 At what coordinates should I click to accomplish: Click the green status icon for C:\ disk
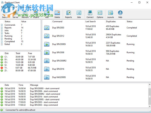click(x=2, y=57)
